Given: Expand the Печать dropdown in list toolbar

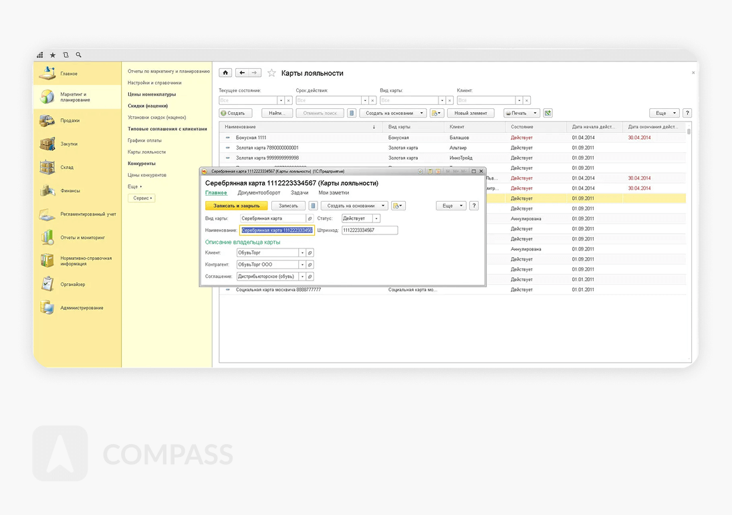Looking at the screenshot, I should (x=535, y=113).
